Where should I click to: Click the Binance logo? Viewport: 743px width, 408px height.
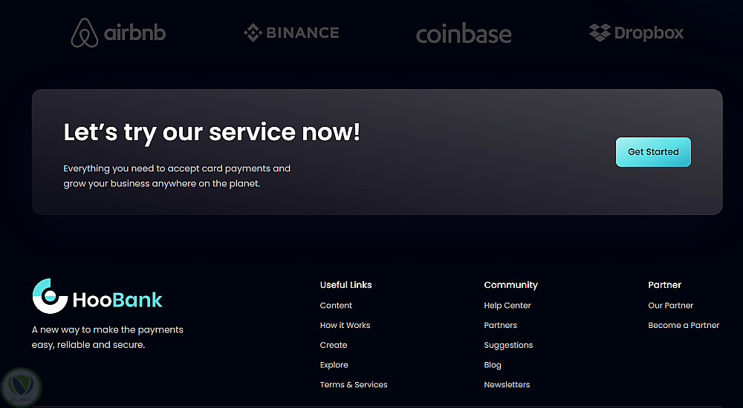291,33
